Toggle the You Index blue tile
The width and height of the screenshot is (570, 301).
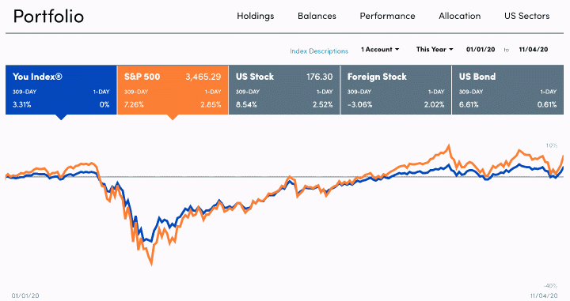tap(61, 90)
